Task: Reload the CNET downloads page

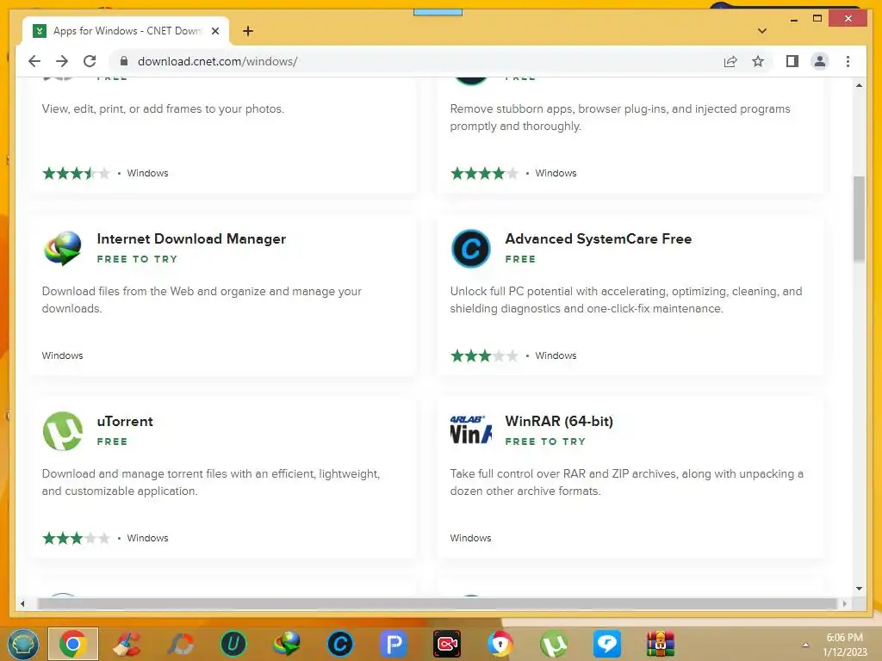Action: coord(90,61)
